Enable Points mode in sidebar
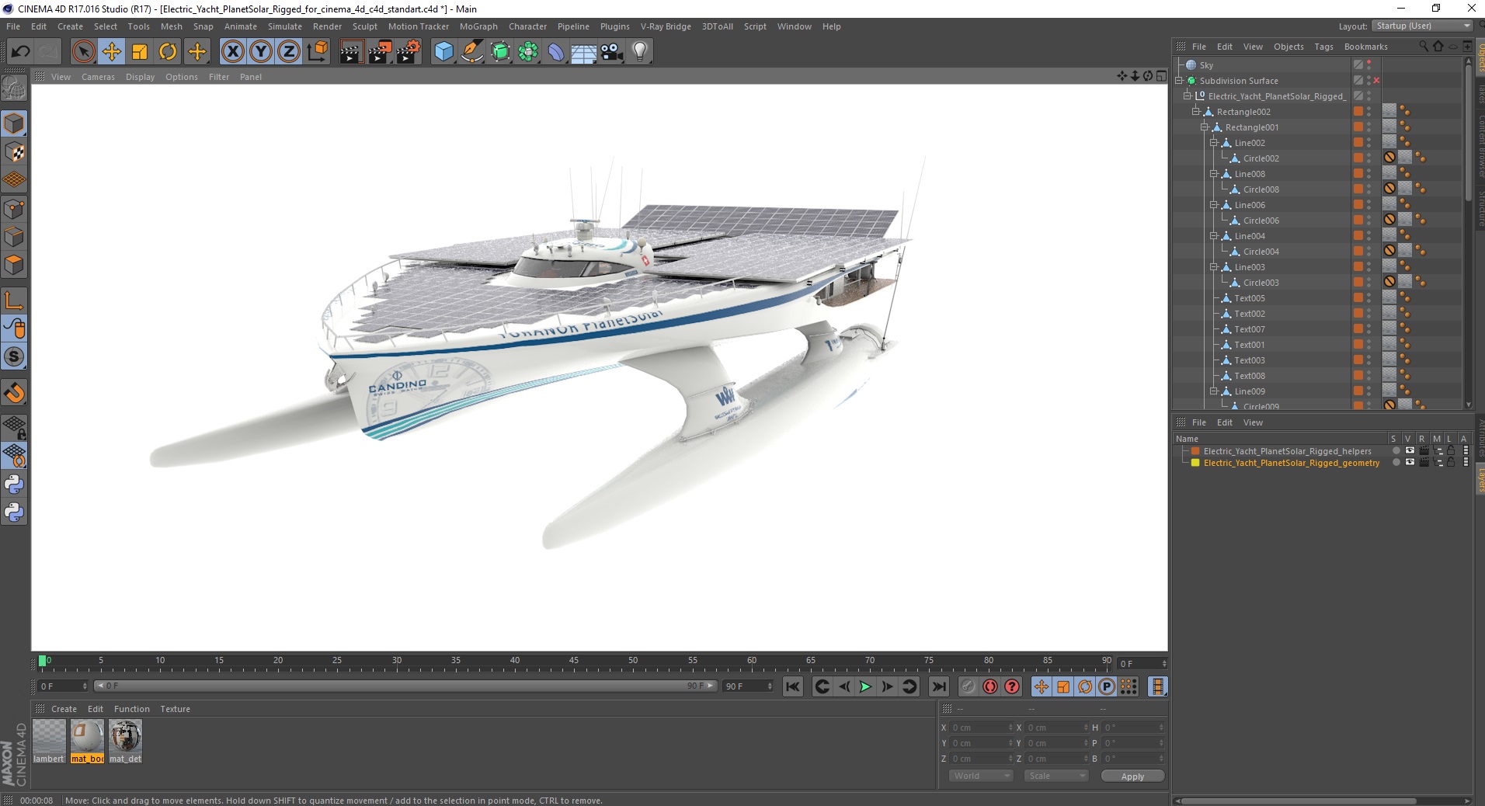The height and width of the screenshot is (806, 1485). pos(14,209)
